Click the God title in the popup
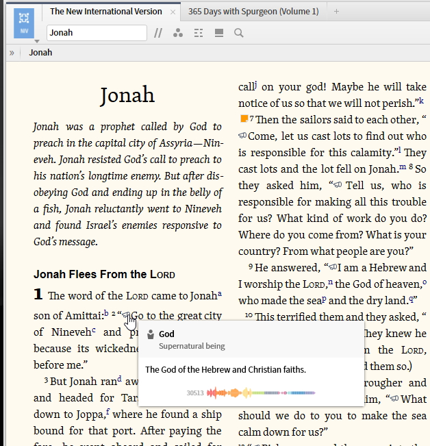430x446 pixels. coord(166,334)
